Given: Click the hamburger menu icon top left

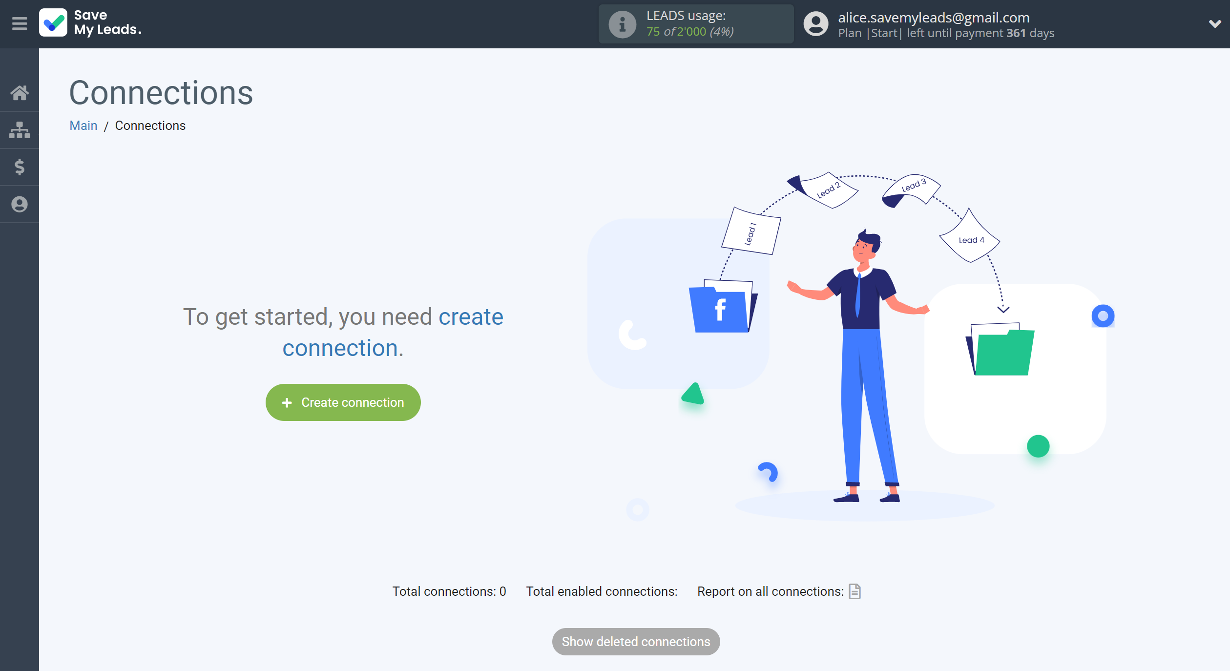Looking at the screenshot, I should click(x=19, y=23).
